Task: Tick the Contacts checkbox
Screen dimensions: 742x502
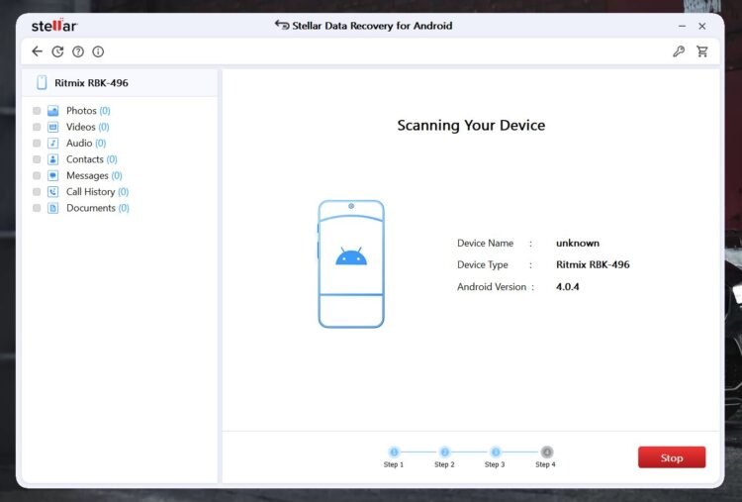Action: pyautogui.click(x=37, y=159)
